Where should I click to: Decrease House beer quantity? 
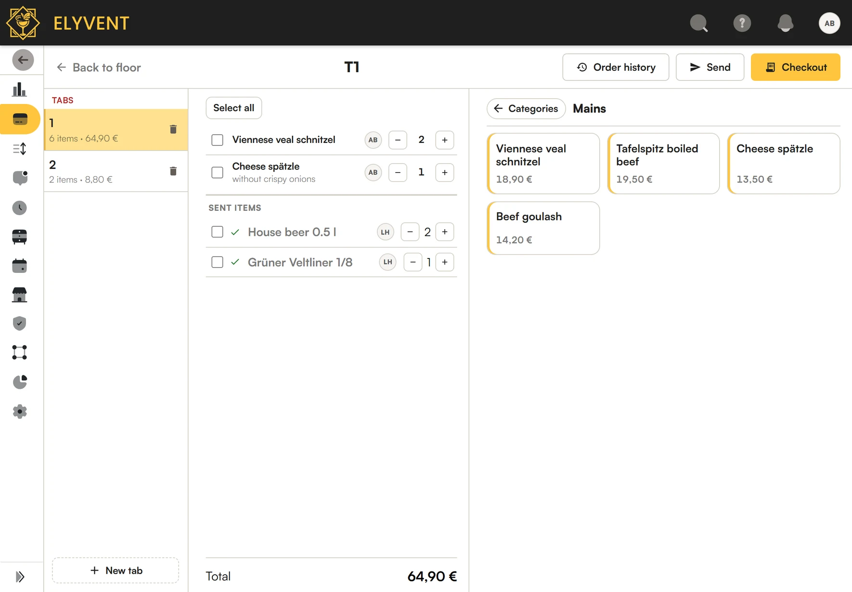[410, 232]
